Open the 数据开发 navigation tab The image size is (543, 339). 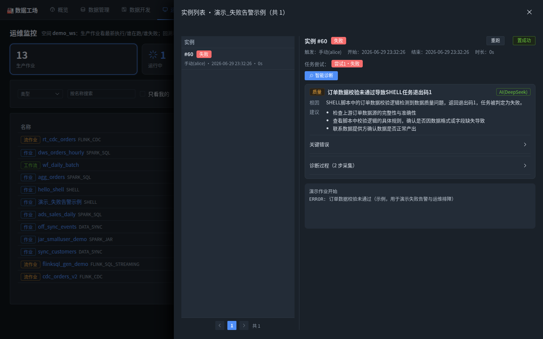tap(136, 10)
